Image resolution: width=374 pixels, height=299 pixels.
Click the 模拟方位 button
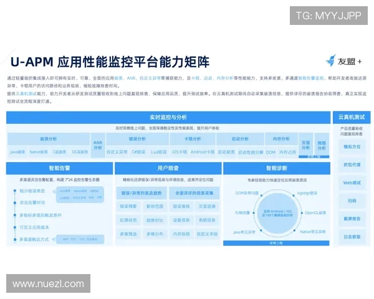coord(352,146)
